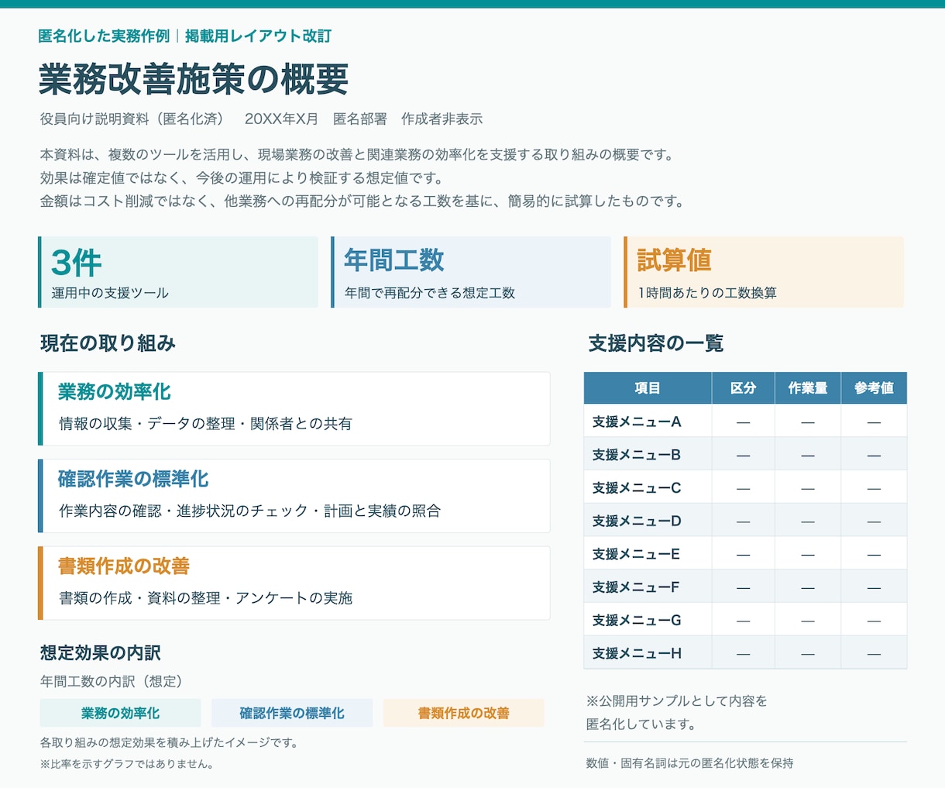Open the 確認作業の標準化 initiative card
The width and height of the screenshot is (945, 788).
pos(294,496)
